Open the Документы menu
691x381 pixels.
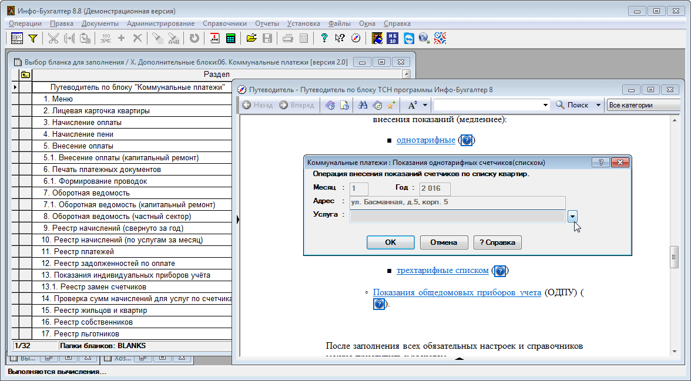coord(100,23)
